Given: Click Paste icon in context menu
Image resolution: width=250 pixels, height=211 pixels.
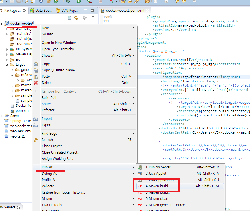Looking at the screenshot, I should tap(36, 77).
